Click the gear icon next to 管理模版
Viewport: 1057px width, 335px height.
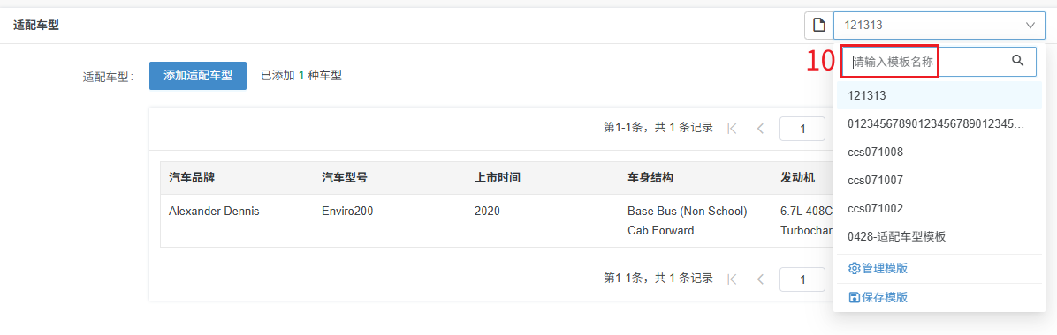(x=854, y=268)
